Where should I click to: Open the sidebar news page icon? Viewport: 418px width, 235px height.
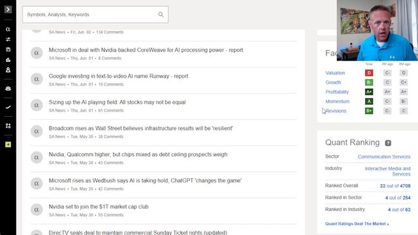coord(8,50)
